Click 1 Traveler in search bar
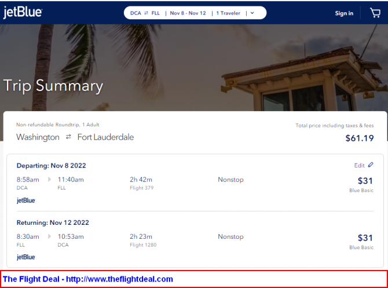The height and width of the screenshot is (288, 388). pyautogui.click(x=228, y=13)
